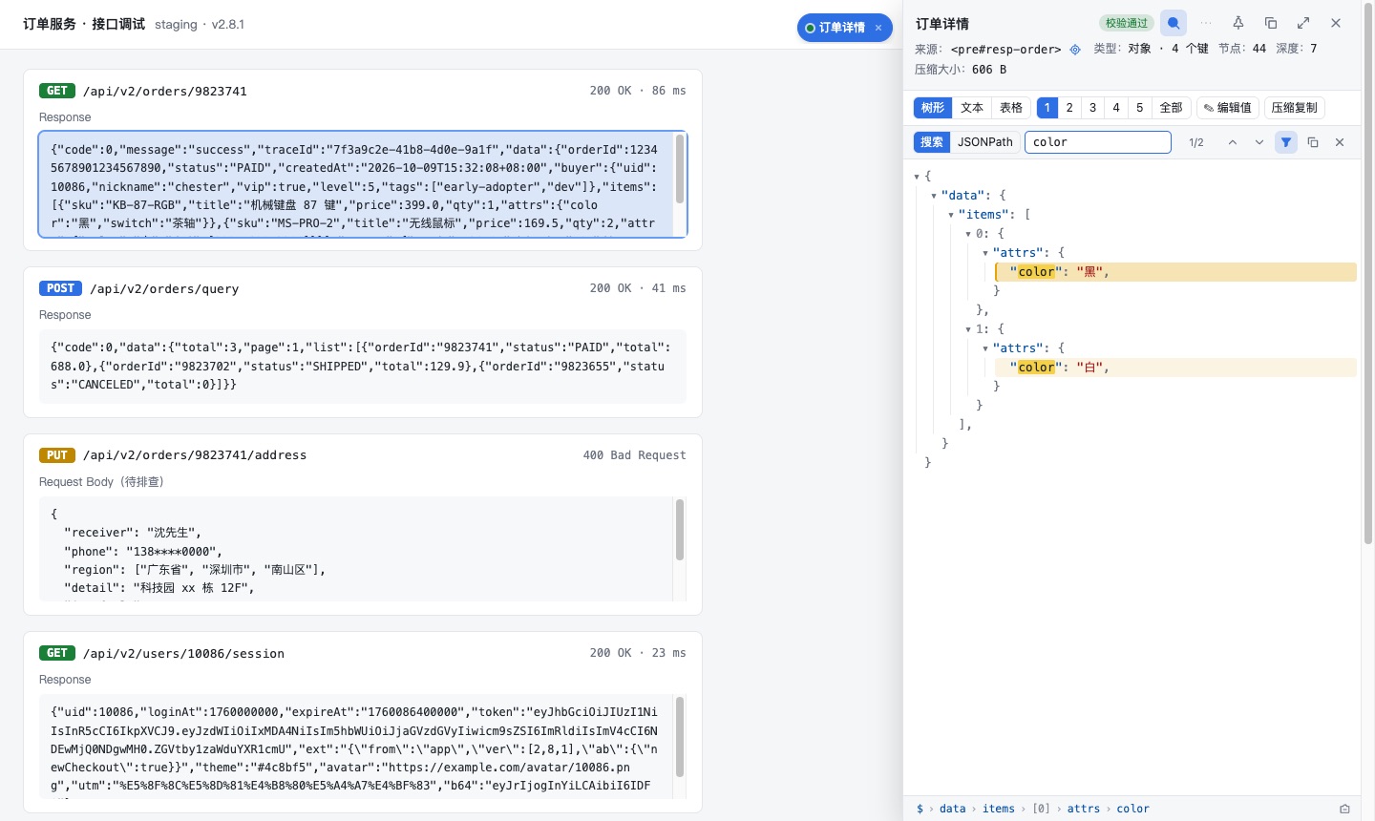The image size is (1375, 821).
Task: Close the search bar
Action: [x=1340, y=142]
